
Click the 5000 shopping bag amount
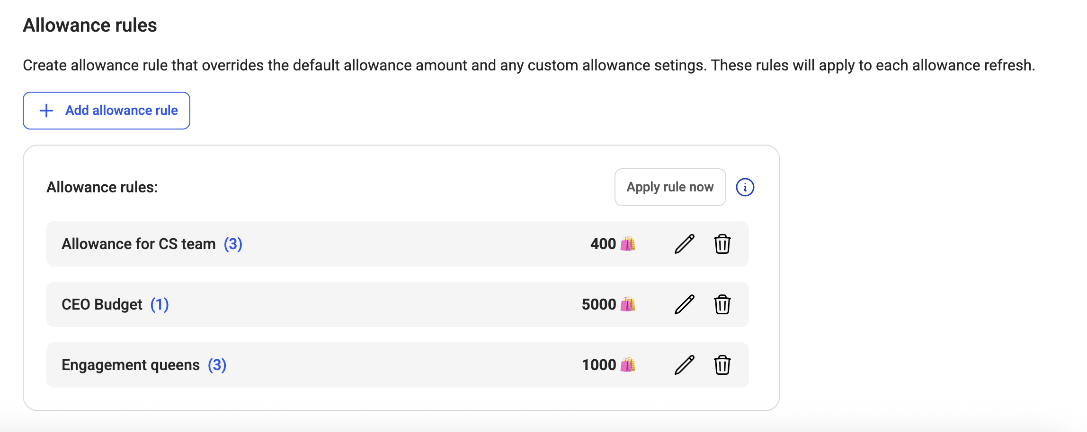point(608,304)
